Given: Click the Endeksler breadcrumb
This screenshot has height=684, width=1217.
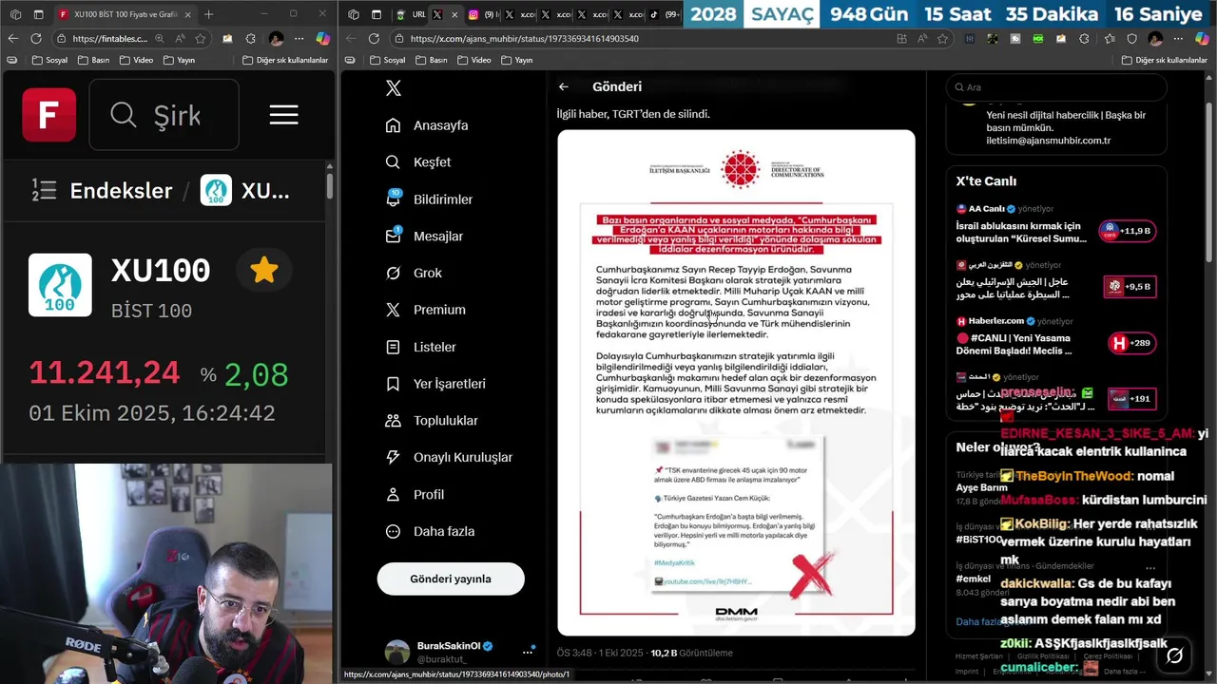Looking at the screenshot, I should (x=121, y=190).
